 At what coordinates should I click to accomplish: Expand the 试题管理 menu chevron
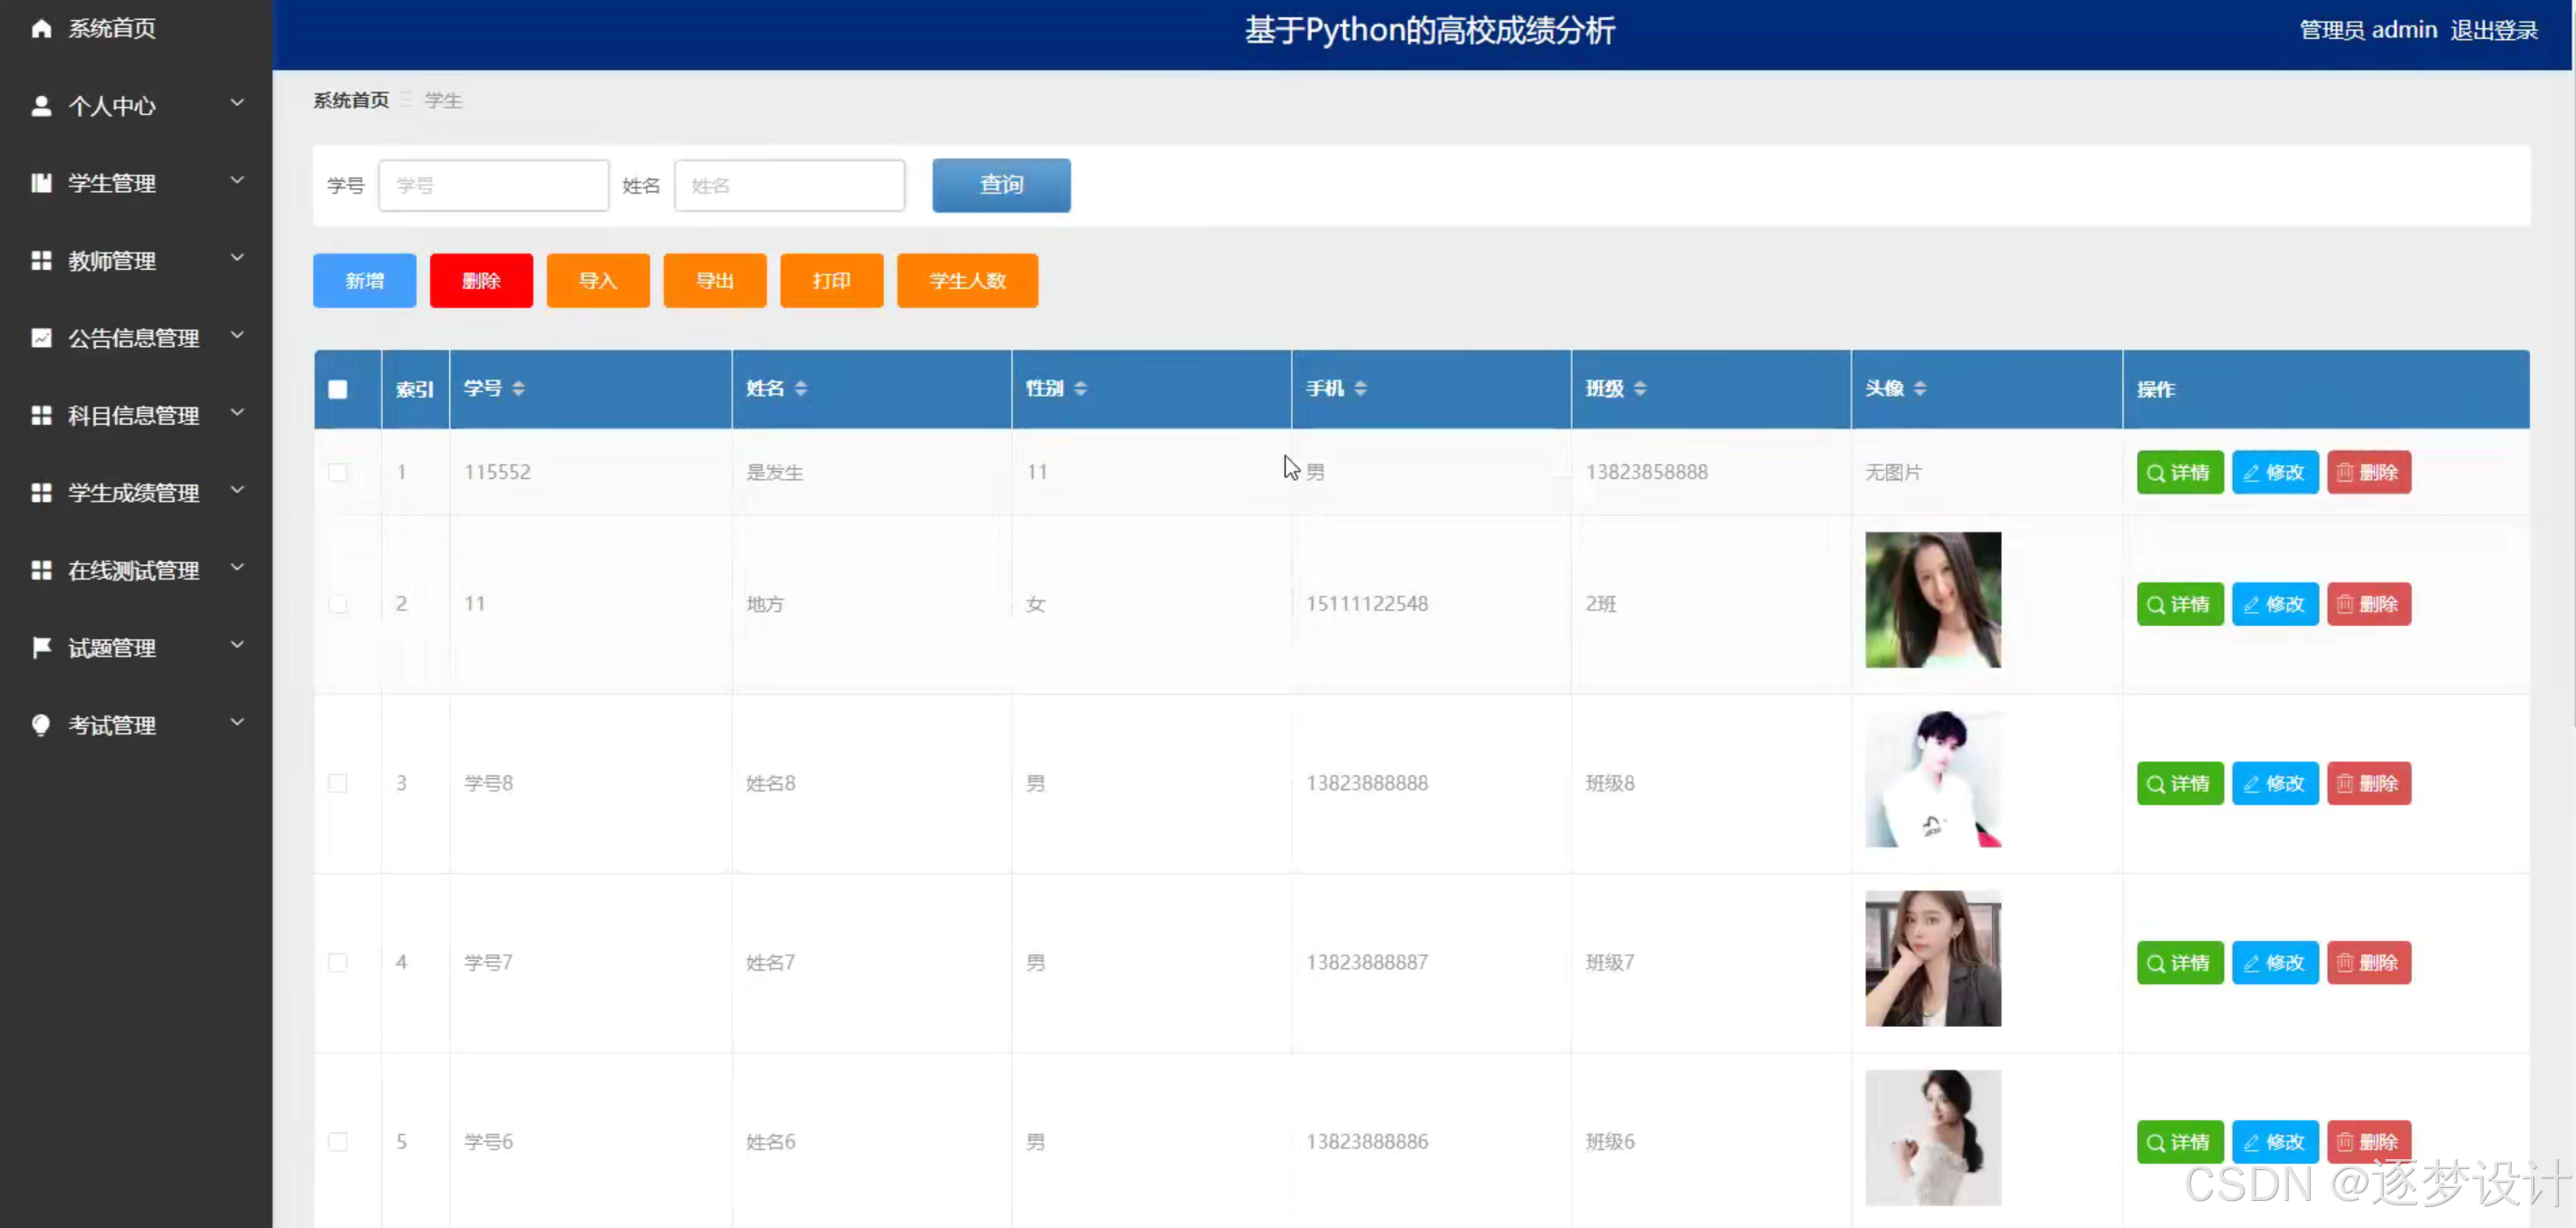click(x=237, y=645)
